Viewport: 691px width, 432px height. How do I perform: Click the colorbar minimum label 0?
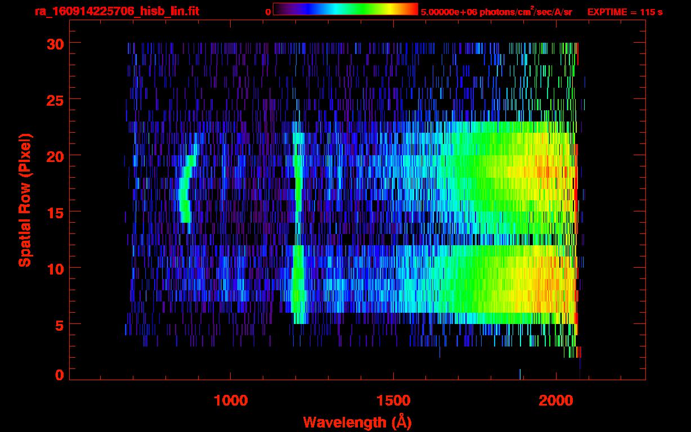click(268, 12)
